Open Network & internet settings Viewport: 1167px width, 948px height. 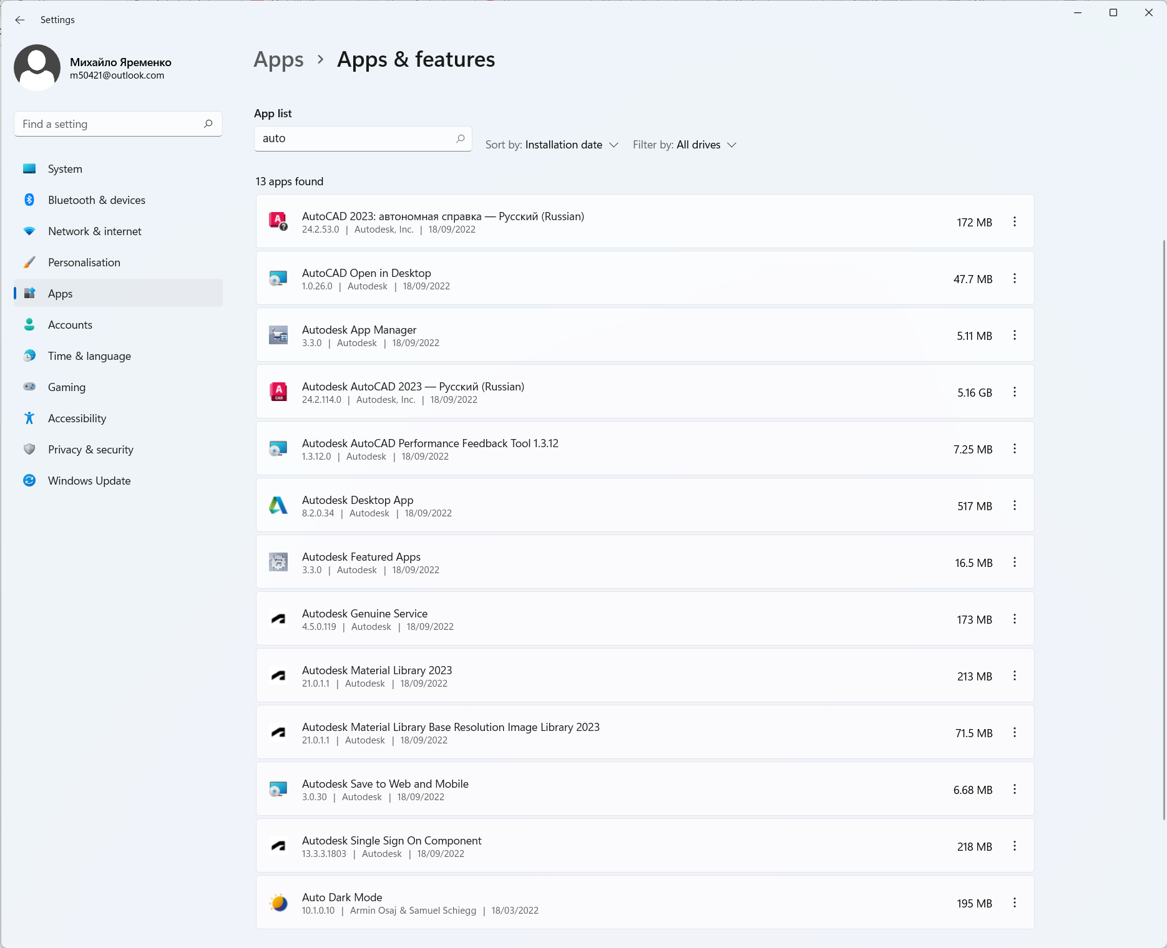coord(118,231)
